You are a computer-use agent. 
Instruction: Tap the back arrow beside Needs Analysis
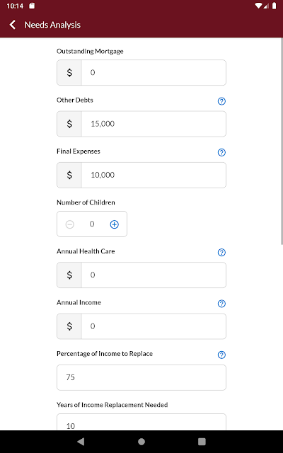click(x=13, y=25)
